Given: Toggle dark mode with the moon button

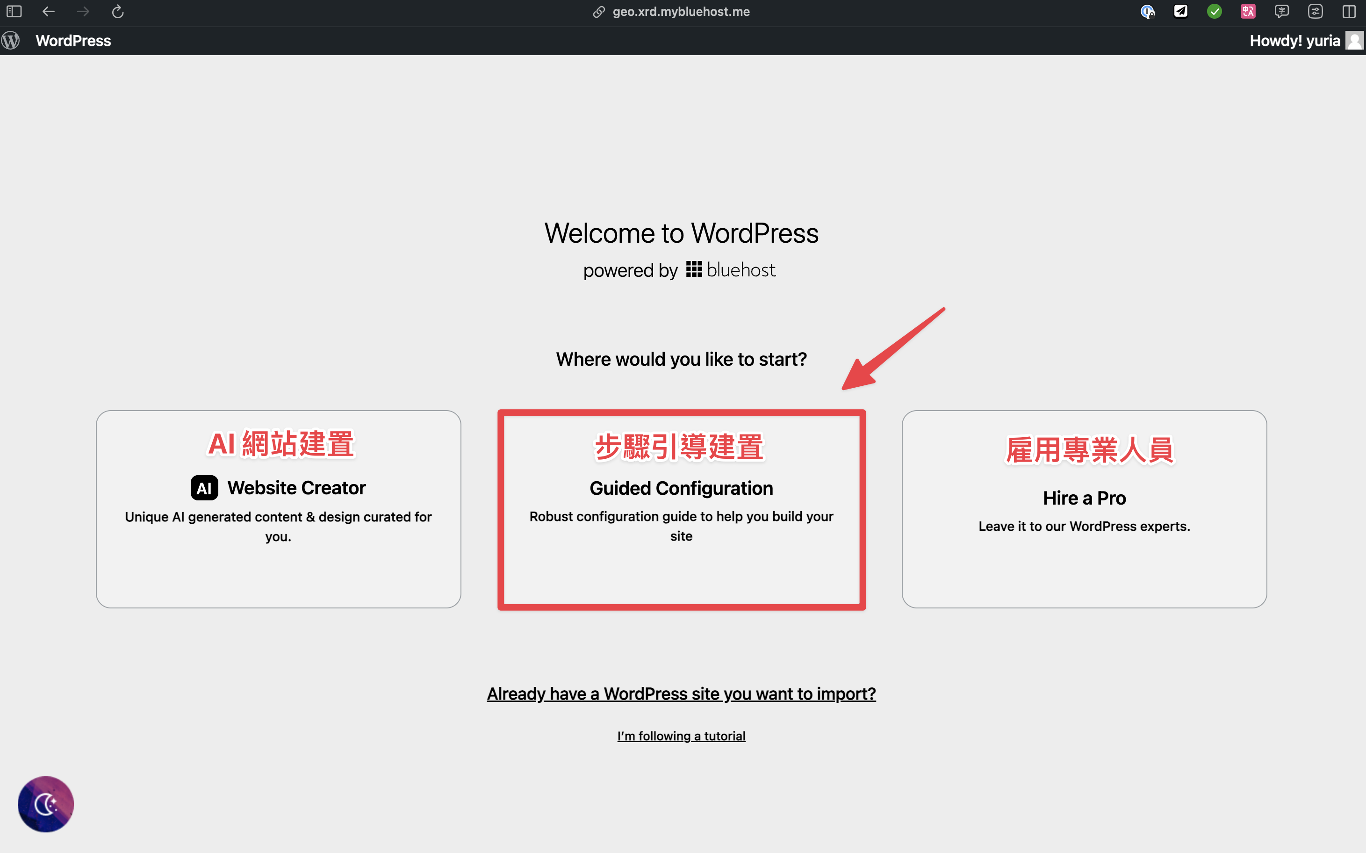Looking at the screenshot, I should click(x=46, y=804).
